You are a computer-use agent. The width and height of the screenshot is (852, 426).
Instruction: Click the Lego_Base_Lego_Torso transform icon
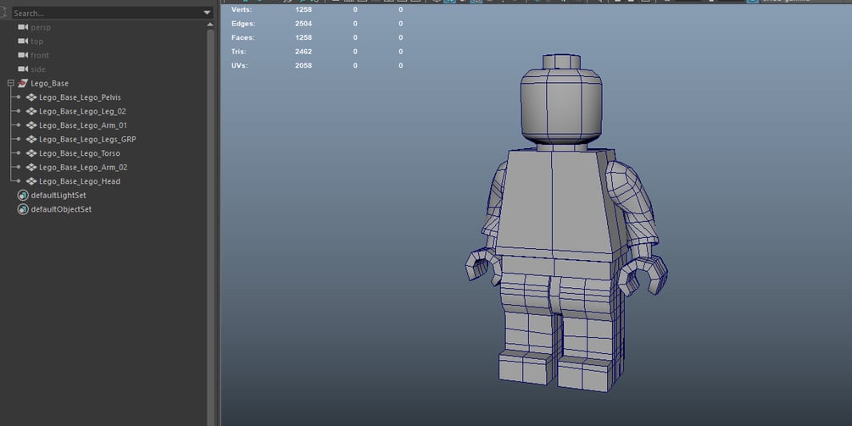pyautogui.click(x=31, y=153)
